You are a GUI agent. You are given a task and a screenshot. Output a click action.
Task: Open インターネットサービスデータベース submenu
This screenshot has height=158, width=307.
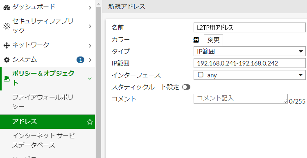(x=47, y=140)
